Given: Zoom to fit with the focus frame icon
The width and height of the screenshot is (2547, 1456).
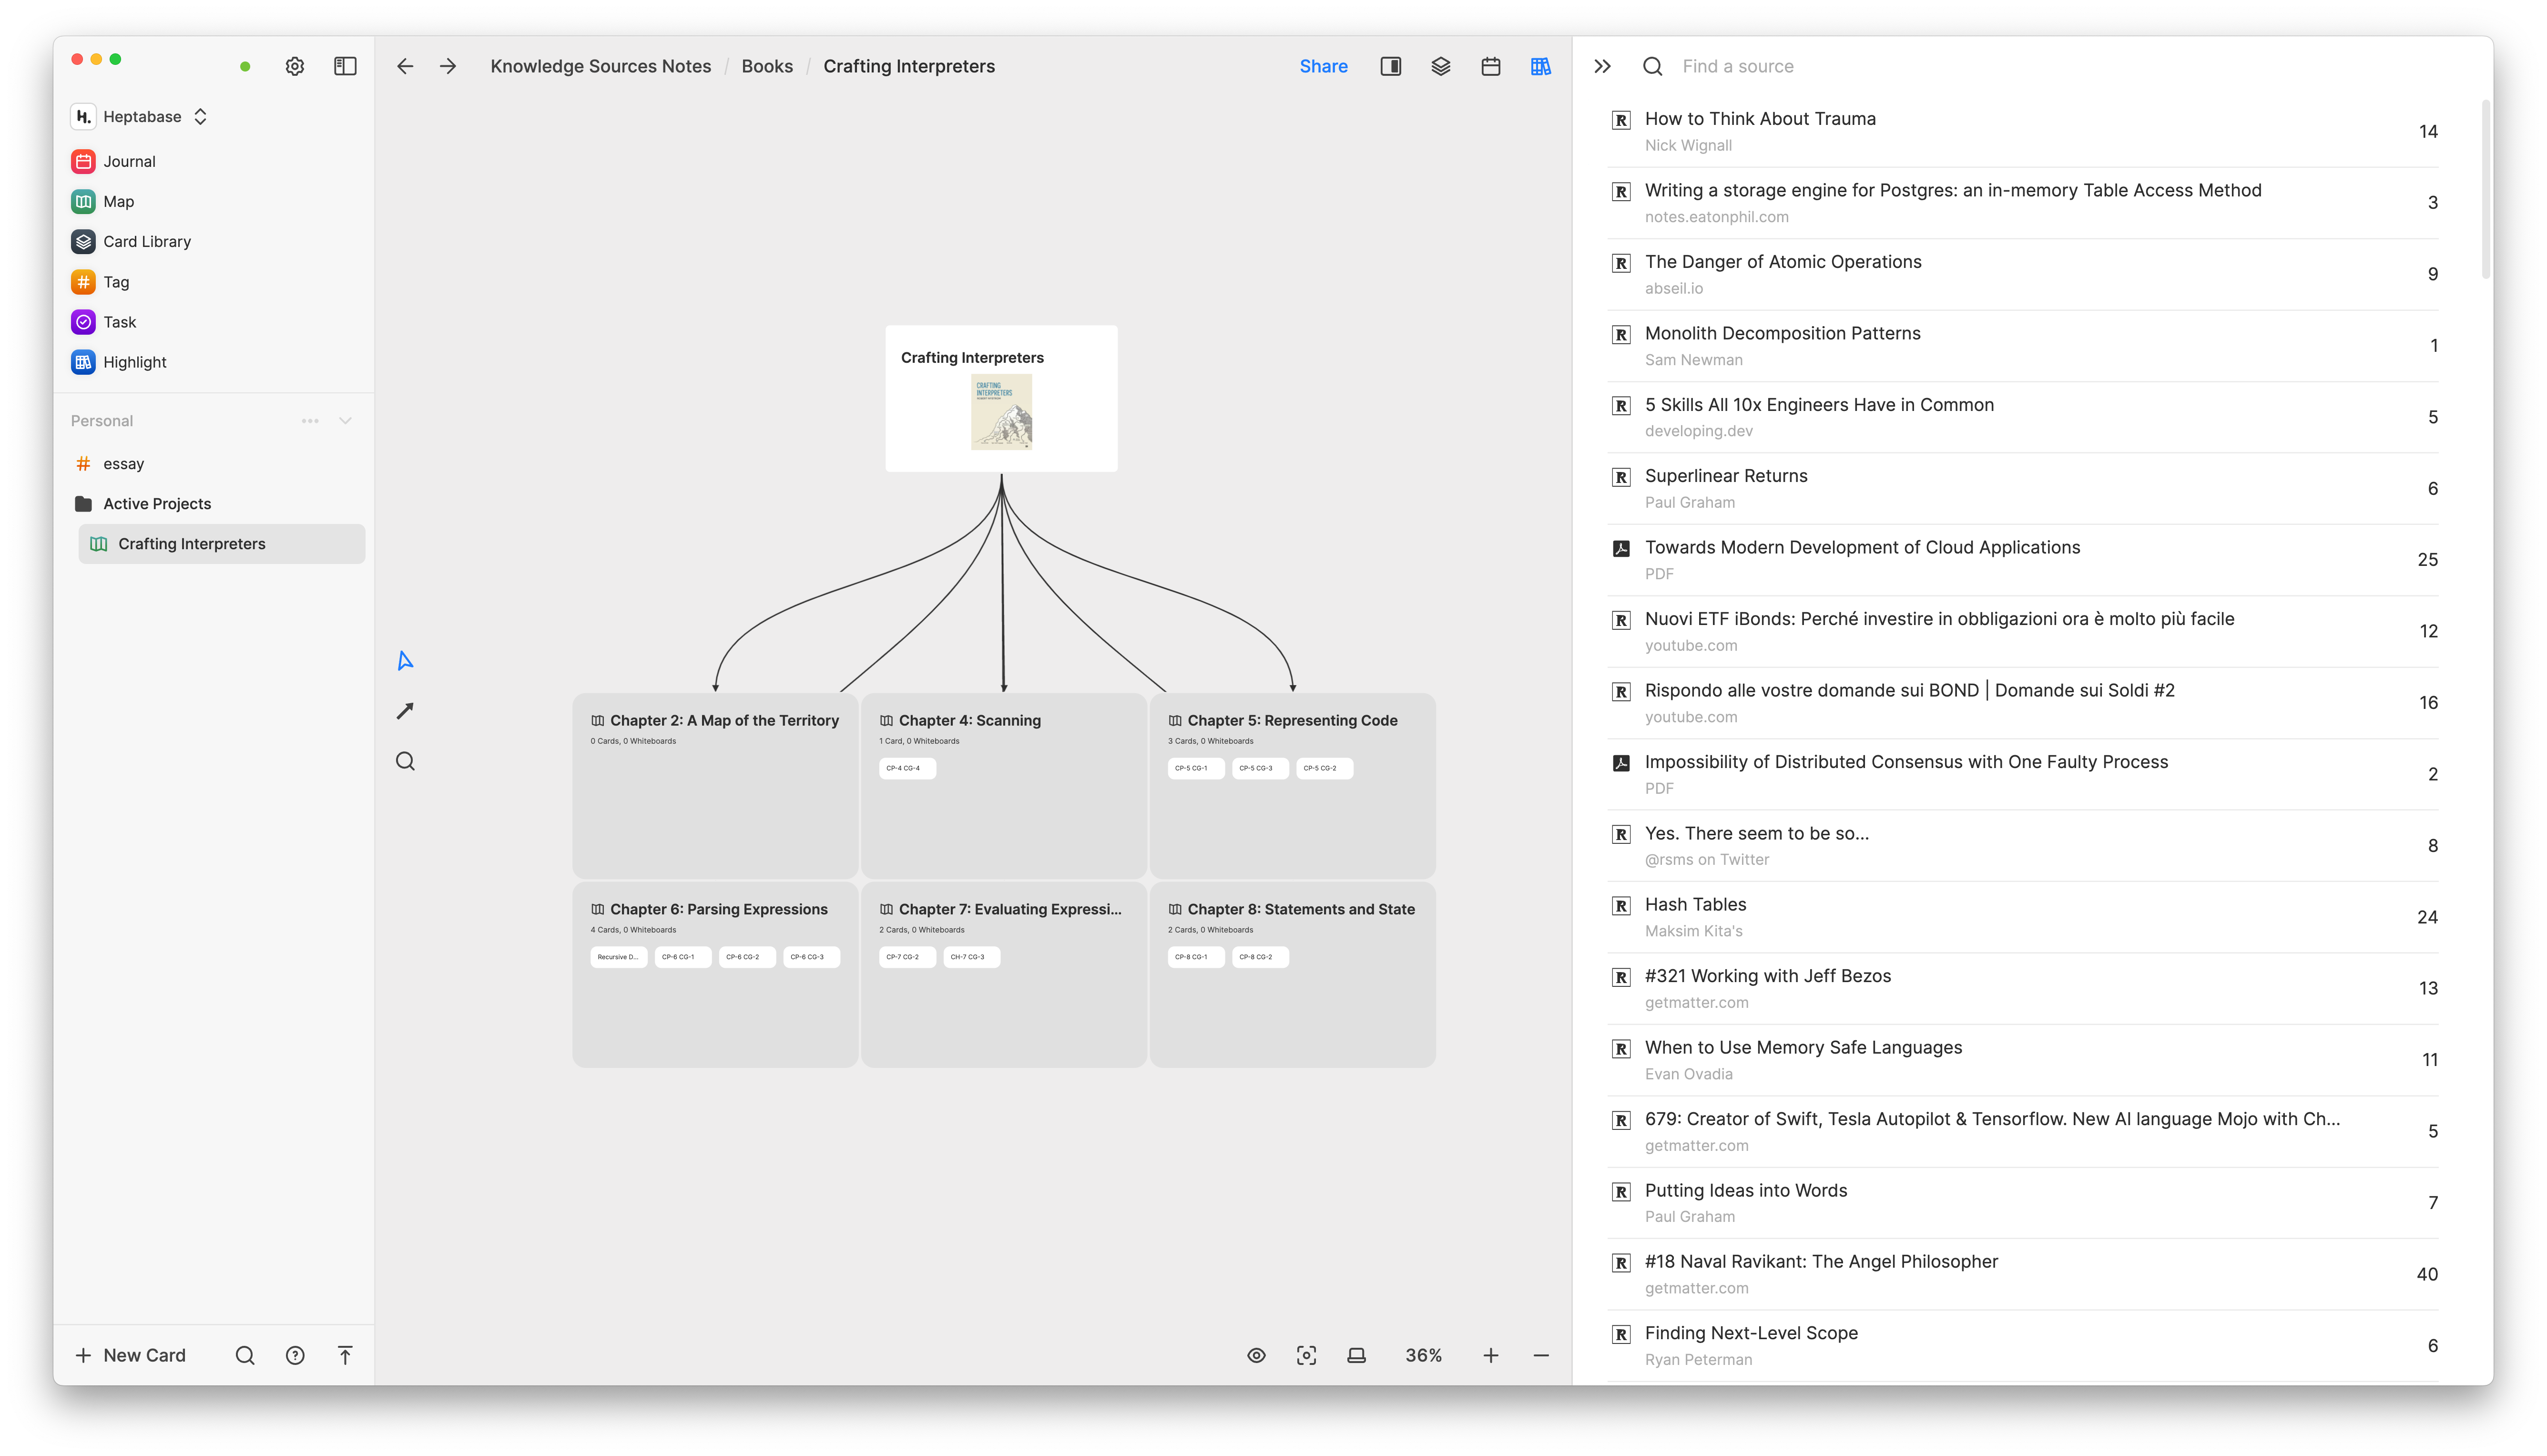Looking at the screenshot, I should [1306, 1355].
